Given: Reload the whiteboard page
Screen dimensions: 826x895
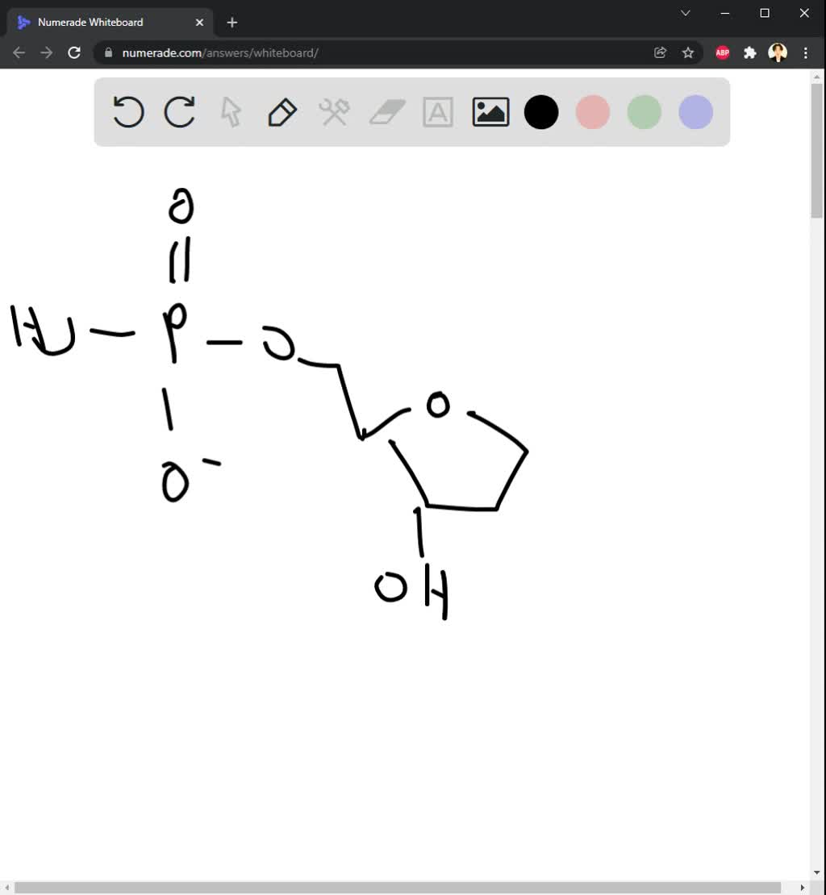Looking at the screenshot, I should pos(74,52).
